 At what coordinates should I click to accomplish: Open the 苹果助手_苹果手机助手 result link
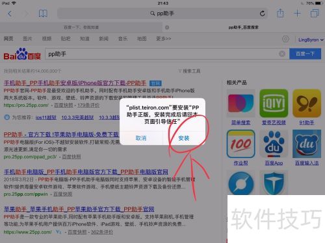[79, 209]
